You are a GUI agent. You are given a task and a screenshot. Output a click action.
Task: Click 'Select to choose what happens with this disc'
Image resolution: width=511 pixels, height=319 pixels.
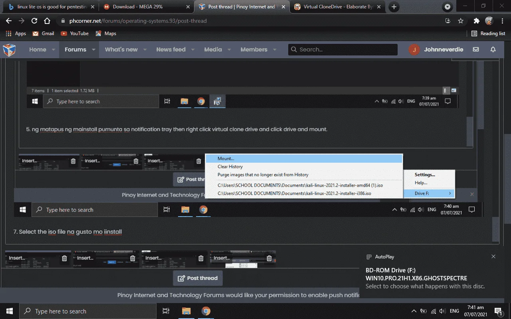pos(425,286)
